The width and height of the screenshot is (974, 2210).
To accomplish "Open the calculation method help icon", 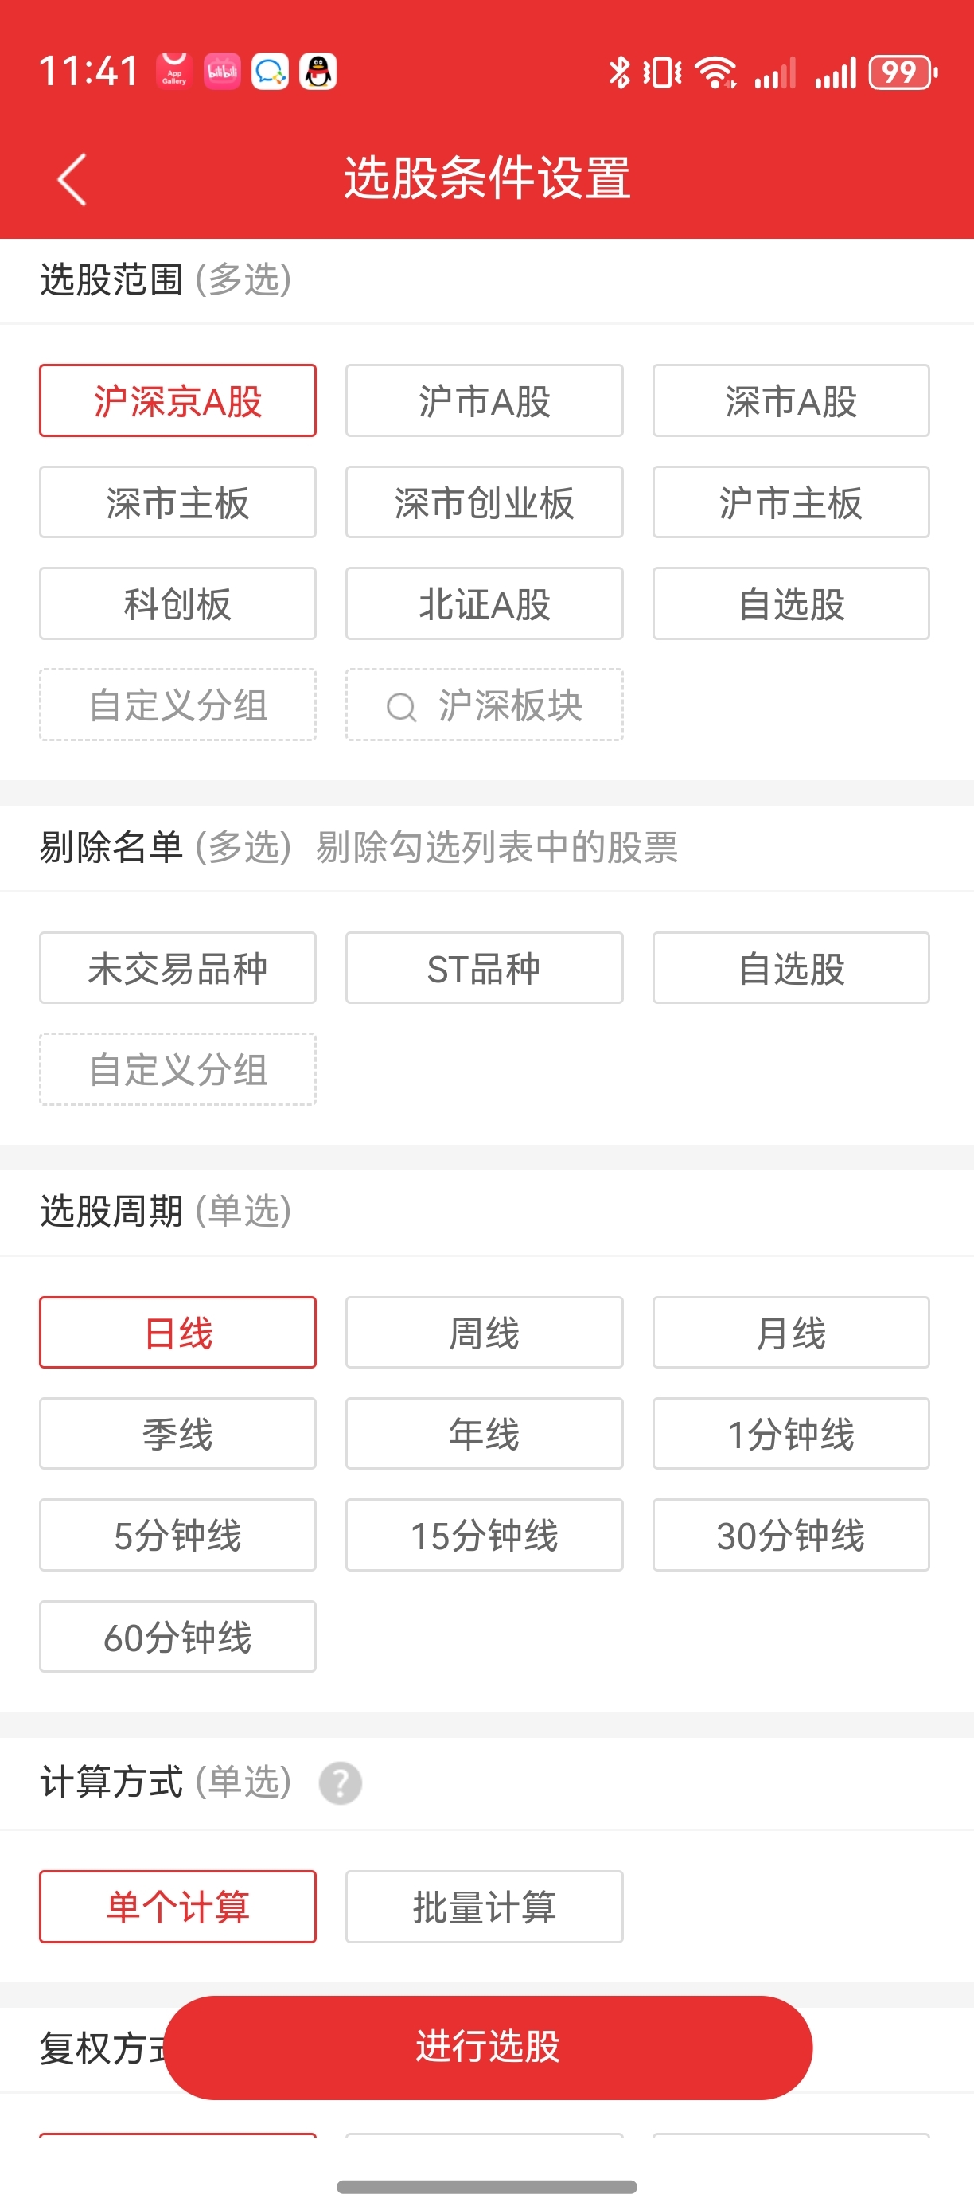I will (x=341, y=1782).
